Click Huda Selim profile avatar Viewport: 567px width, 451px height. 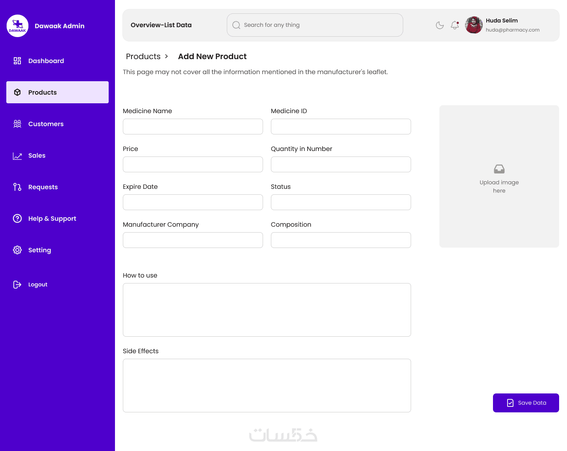[x=474, y=25]
